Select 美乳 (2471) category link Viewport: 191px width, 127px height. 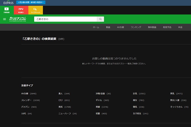(x=176, y=94)
